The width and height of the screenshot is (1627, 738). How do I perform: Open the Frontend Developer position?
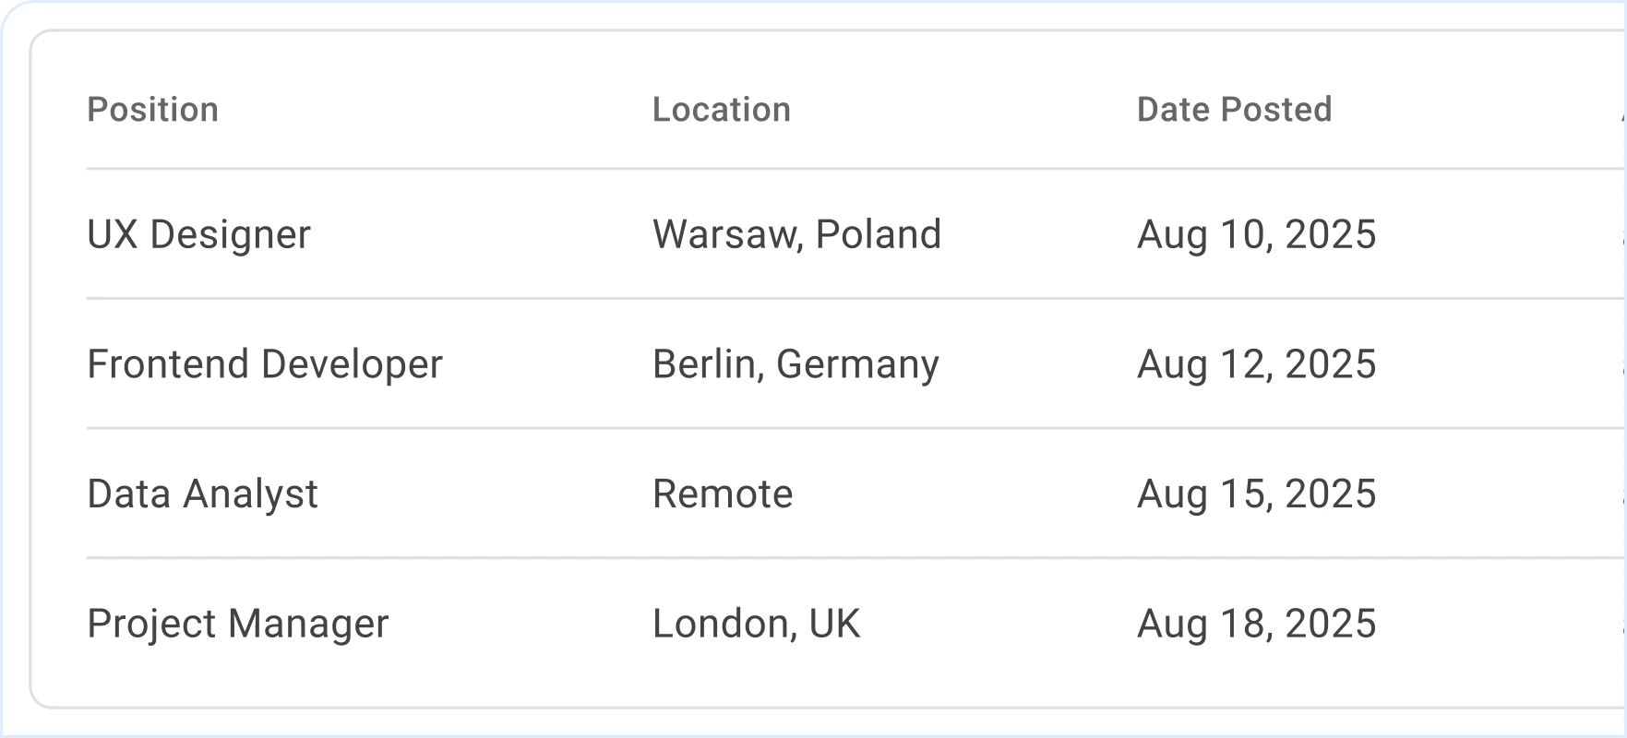click(265, 364)
